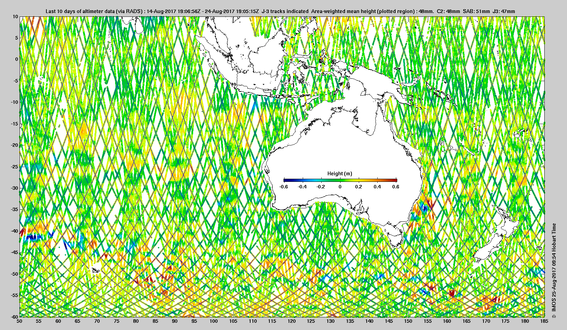This screenshot has width=567, height=330.
Task: Select the -0.6 colorbar label
Action: pos(283,187)
